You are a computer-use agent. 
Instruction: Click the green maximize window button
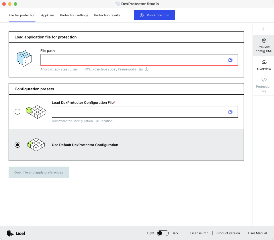coord(15,4)
